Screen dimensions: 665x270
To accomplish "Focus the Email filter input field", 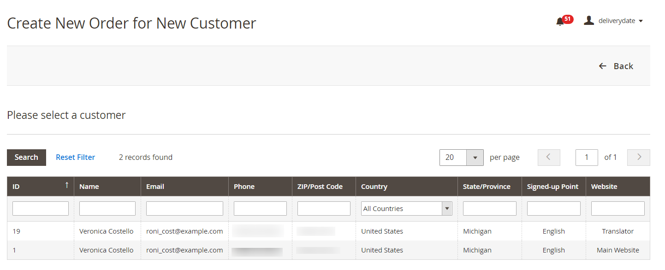I will (184, 209).
